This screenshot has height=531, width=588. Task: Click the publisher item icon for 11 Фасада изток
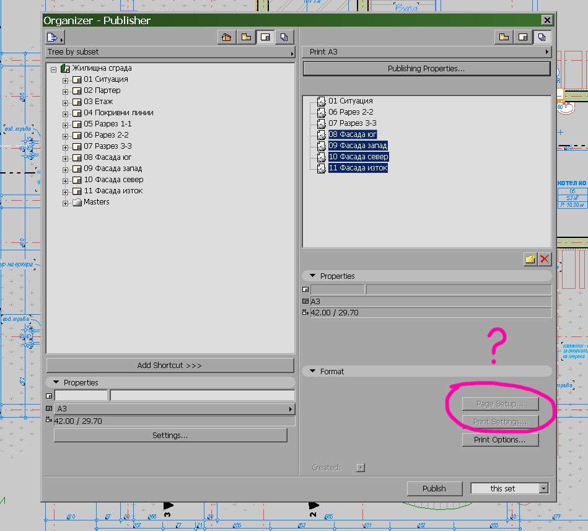pyautogui.click(x=322, y=169)
